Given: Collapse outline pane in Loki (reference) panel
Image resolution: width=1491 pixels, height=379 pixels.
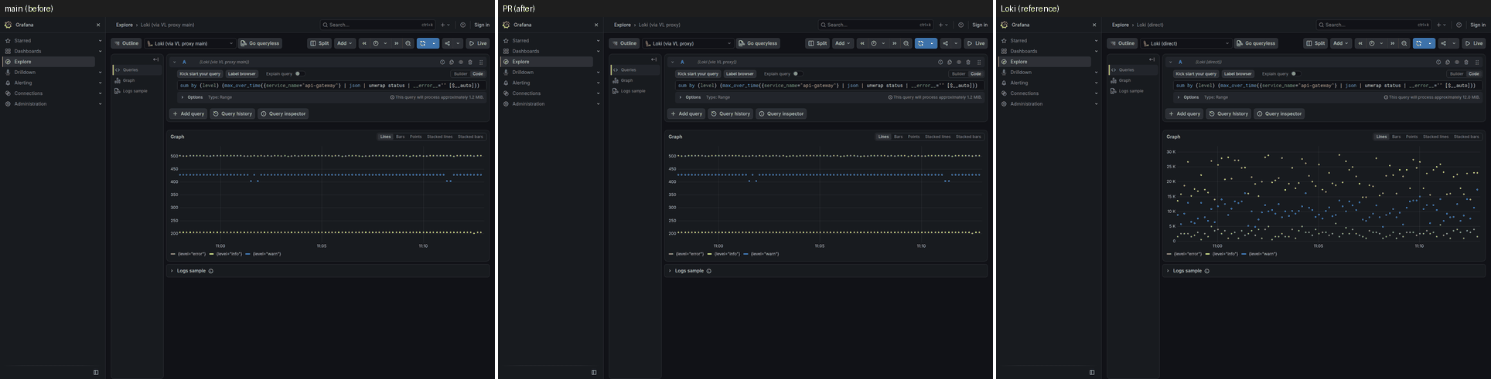Looking at the screenshot, I should pos(1152,59).
